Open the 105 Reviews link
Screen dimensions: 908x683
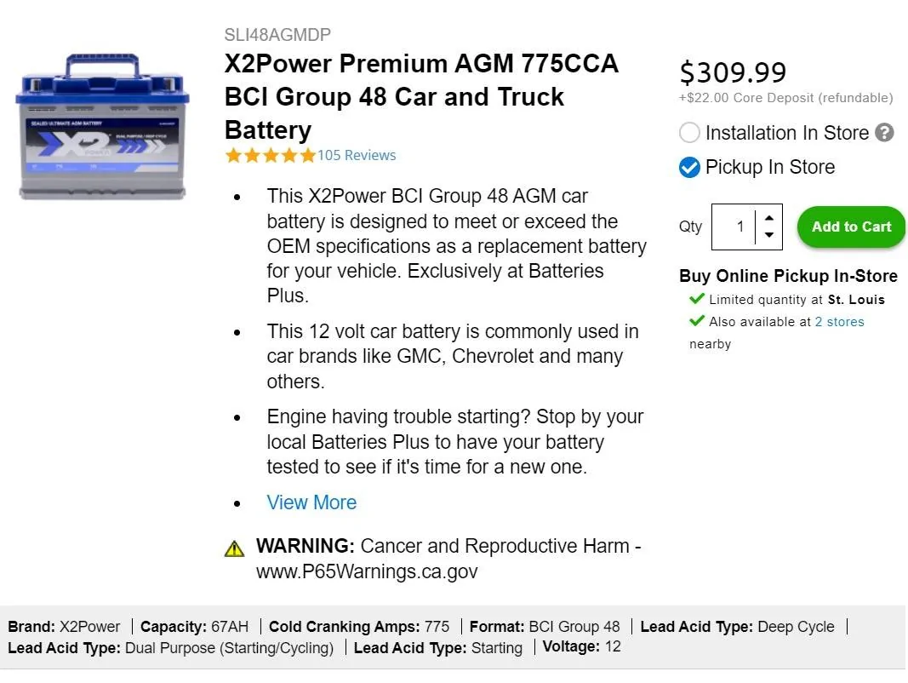click(357, 155)
